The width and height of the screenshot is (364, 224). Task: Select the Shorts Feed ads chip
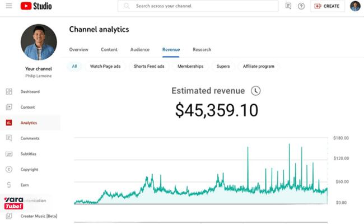click(x=149, y=67)
